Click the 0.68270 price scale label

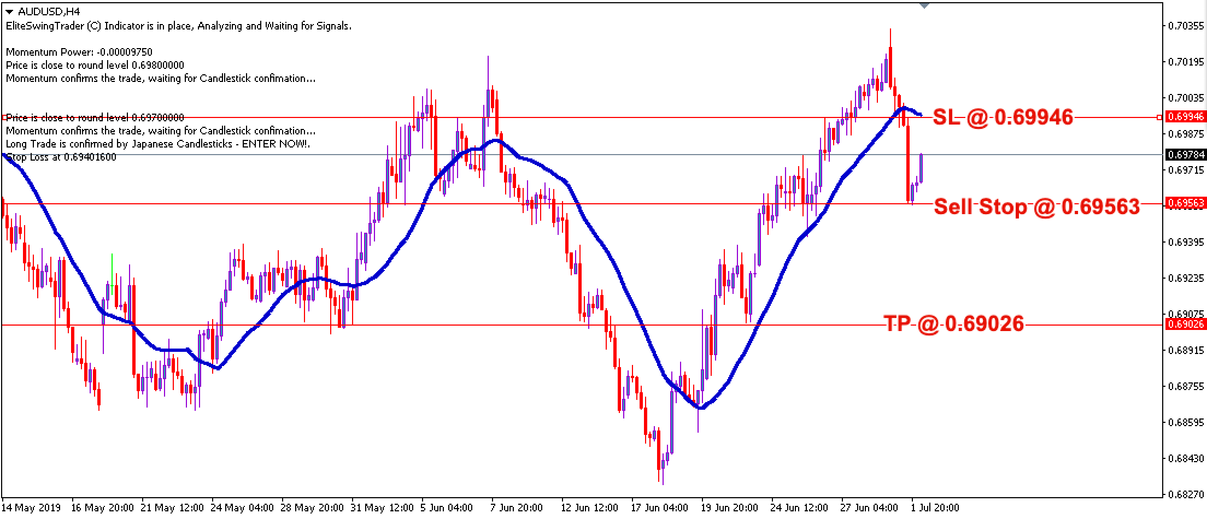point(1185,495)
